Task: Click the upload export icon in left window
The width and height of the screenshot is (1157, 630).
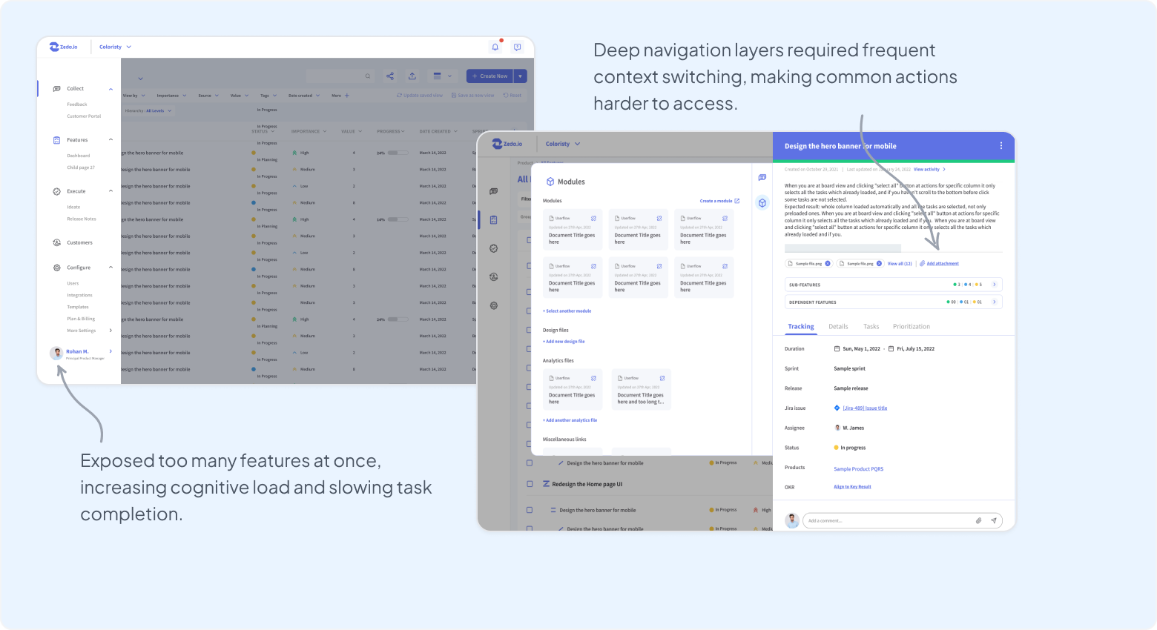Action: point(412,76)
